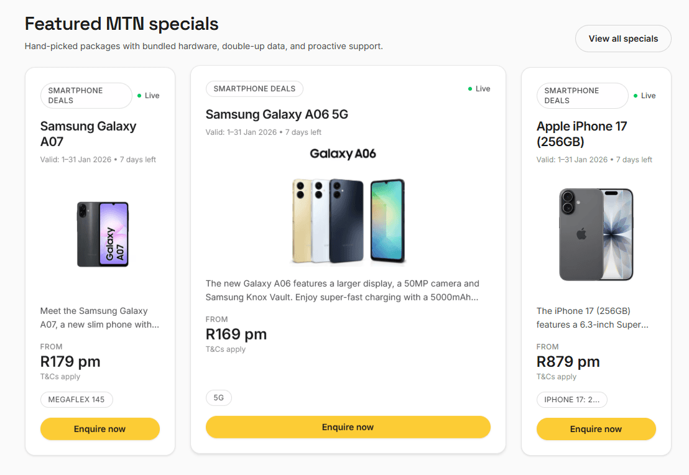Select the MEGAFLEX 145 tag

[x=76, y=400]
